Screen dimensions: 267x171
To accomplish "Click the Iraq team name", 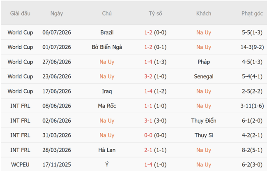I will pyautogui.click(x=107, y=91).
